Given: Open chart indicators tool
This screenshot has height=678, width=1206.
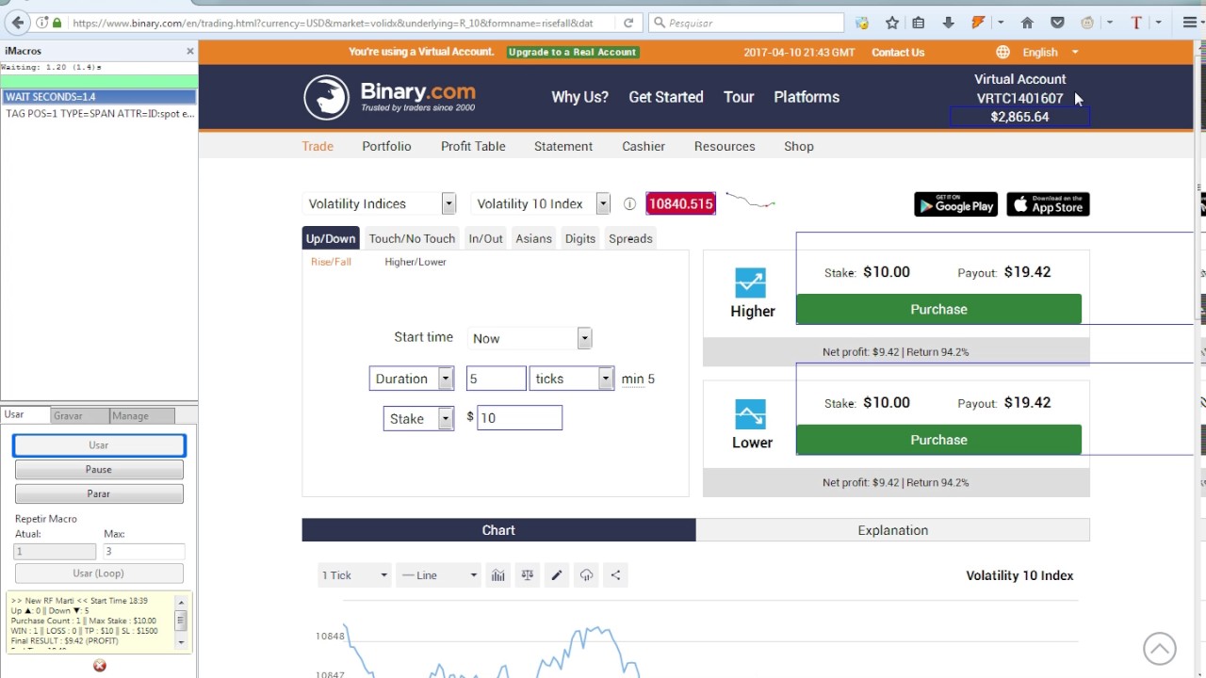Looking at the screenshot, I should (497, 575).
